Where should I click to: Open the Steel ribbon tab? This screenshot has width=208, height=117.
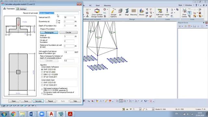pos(97,6)
